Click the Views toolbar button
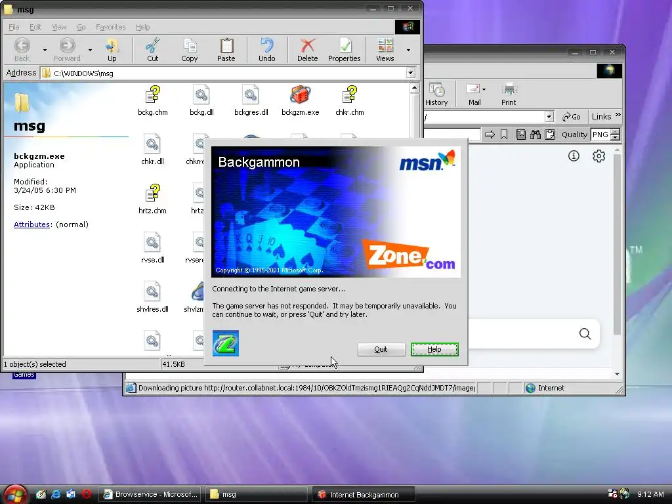This screenshot has height=504, width=672. (385, 50)
